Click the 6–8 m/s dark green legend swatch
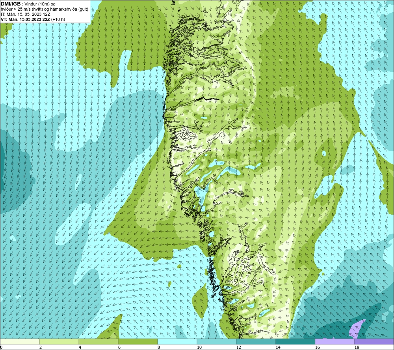Image resolution: width=394 pixels, height=350 pixels. click(x=138, y=341)
